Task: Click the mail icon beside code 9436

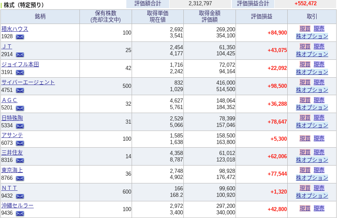Action: coord(20,213)
